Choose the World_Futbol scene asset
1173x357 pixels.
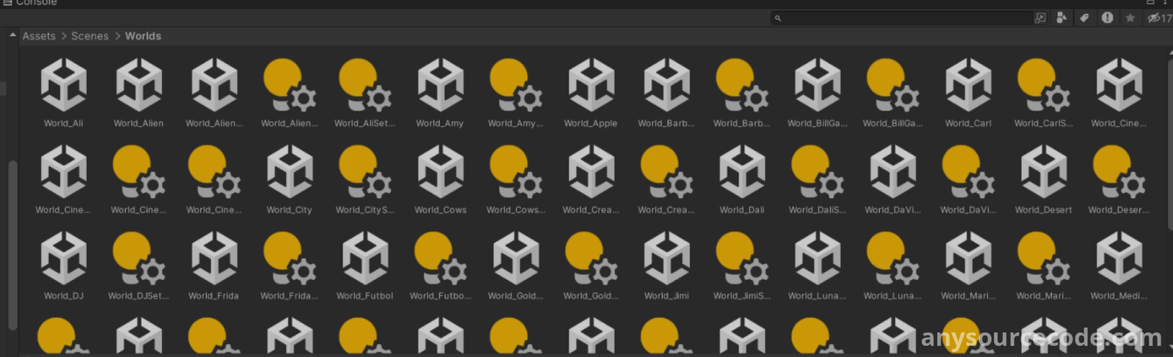pyautogui.click(x=365, y=259)
